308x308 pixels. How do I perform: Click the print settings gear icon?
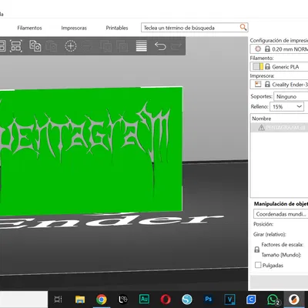258,49
